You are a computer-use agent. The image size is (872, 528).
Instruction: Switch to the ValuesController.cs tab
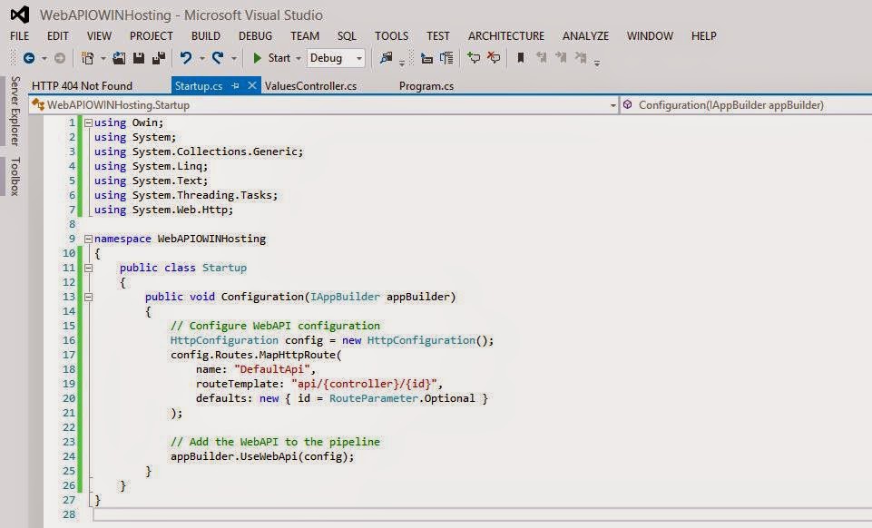click(310, 86)
